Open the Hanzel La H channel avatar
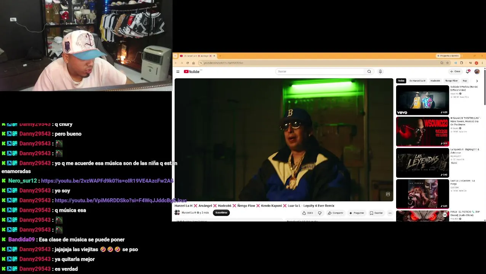Viewport: 486px width, 274px height. 177,213
